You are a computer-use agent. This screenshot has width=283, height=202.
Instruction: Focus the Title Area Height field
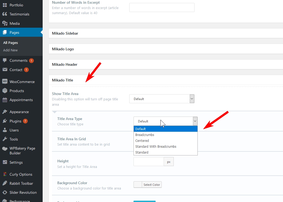click(x=149, y=162)
